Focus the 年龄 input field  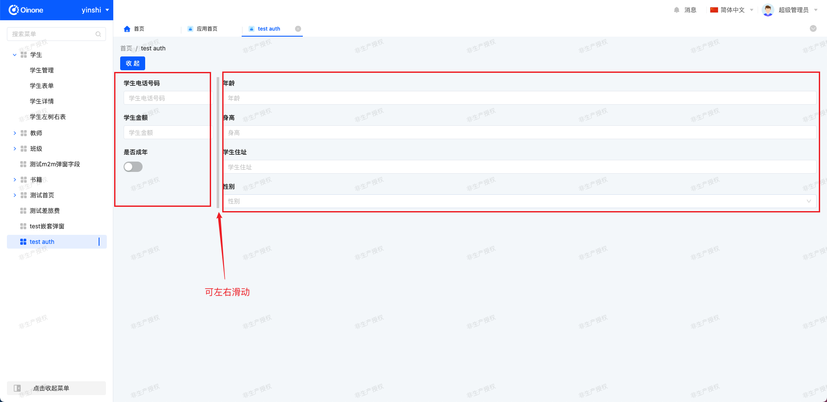(x=519, y=98)
